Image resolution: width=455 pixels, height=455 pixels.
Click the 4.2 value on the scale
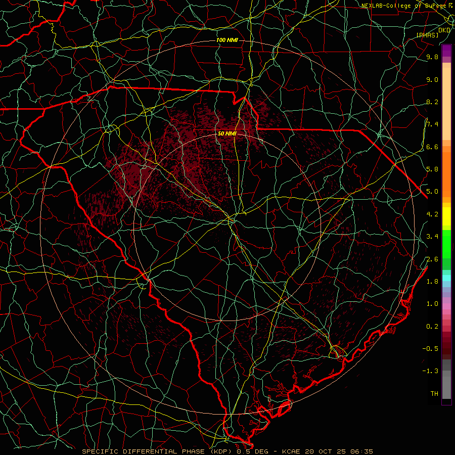pyautogui.click(x=432, y=214)
